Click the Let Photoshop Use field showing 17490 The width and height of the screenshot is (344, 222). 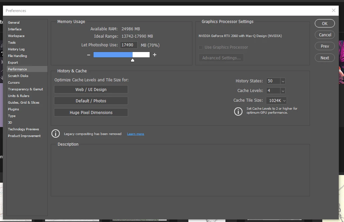(129, 45)
